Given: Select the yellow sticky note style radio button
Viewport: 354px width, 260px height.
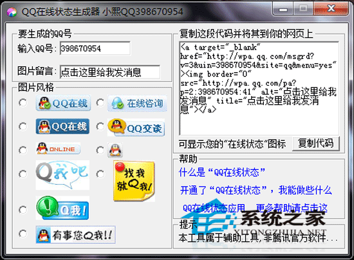Looking at the screenshot, I should 100,174.
